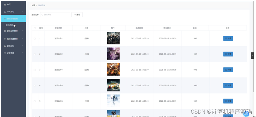
Task: Expand 订单管理 using its chevron
Action: click(23, 53)
